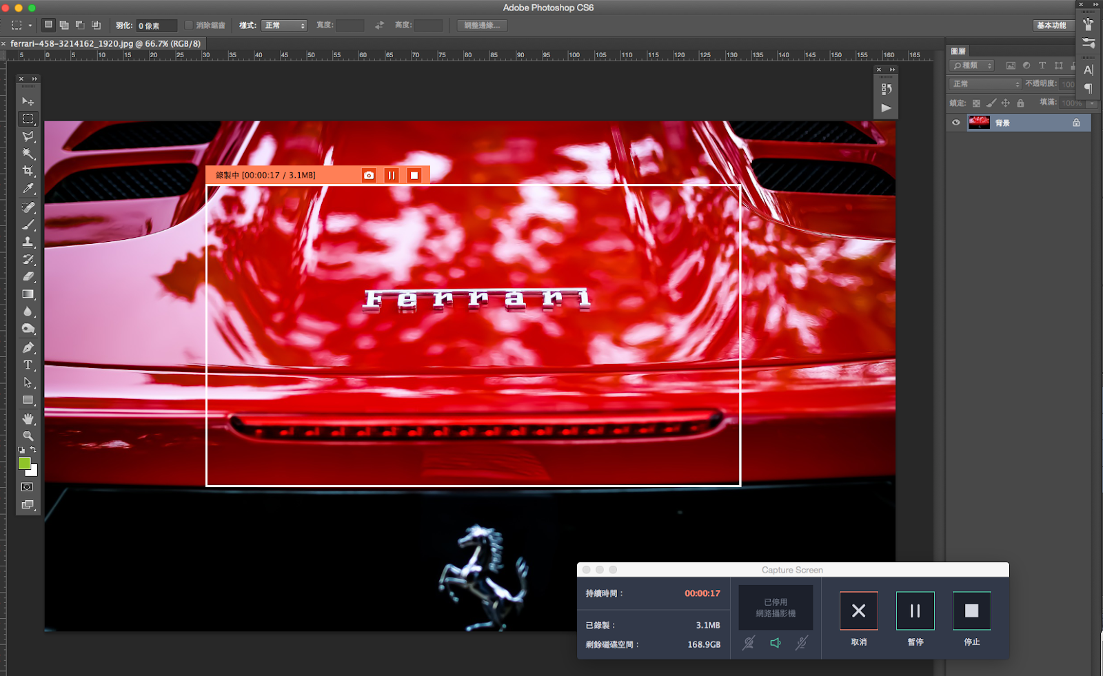Open the Paragraph panel icon

pos(1089,88)
